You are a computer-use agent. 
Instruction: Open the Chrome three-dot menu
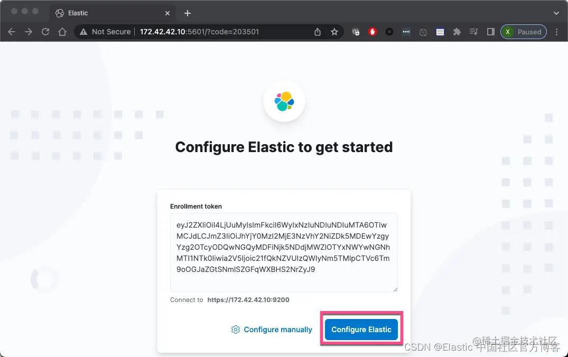[557, 32]
